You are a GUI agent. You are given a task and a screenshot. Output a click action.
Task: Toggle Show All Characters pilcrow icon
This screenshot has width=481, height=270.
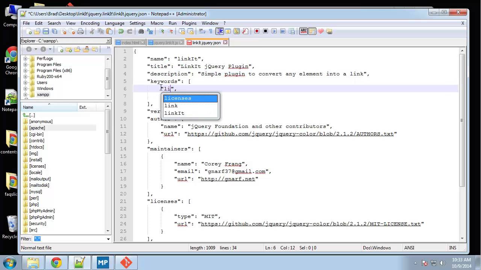210,31
